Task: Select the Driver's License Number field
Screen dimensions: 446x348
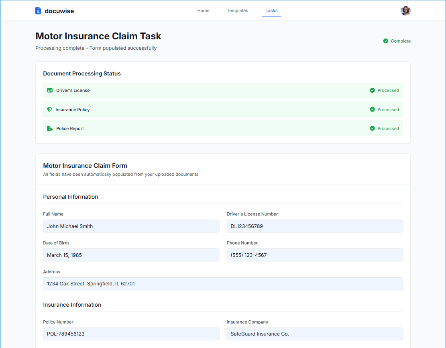Action: coord(315,226)
